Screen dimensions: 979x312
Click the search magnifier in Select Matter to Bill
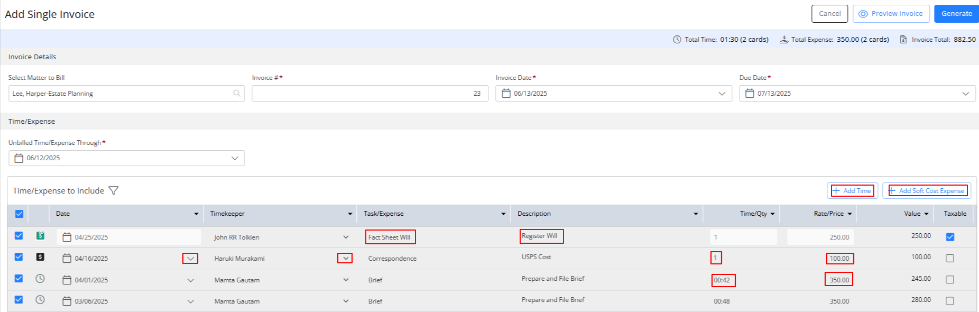[x=237, y=93]
